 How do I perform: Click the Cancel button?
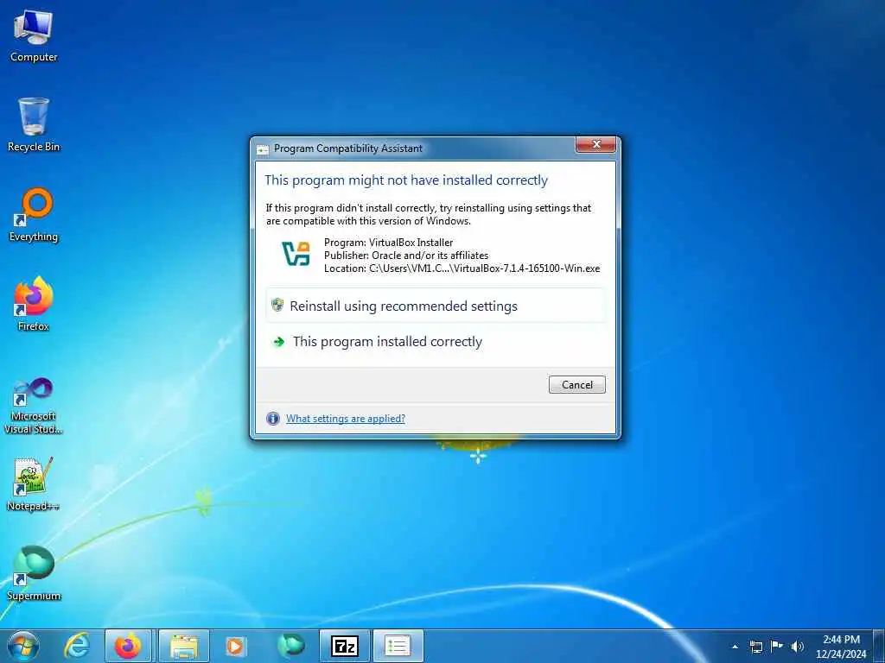[576, 384]
